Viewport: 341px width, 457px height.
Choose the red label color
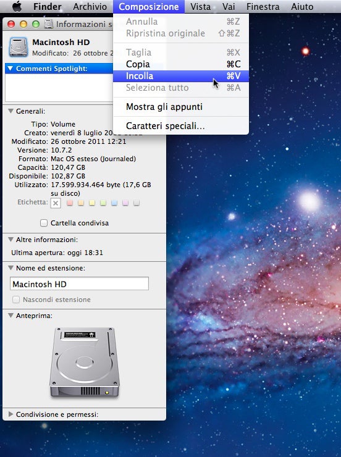(70, 203)
